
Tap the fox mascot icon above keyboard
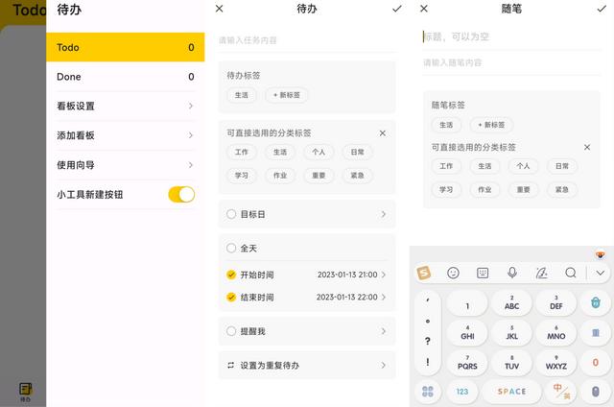point(600,255)
